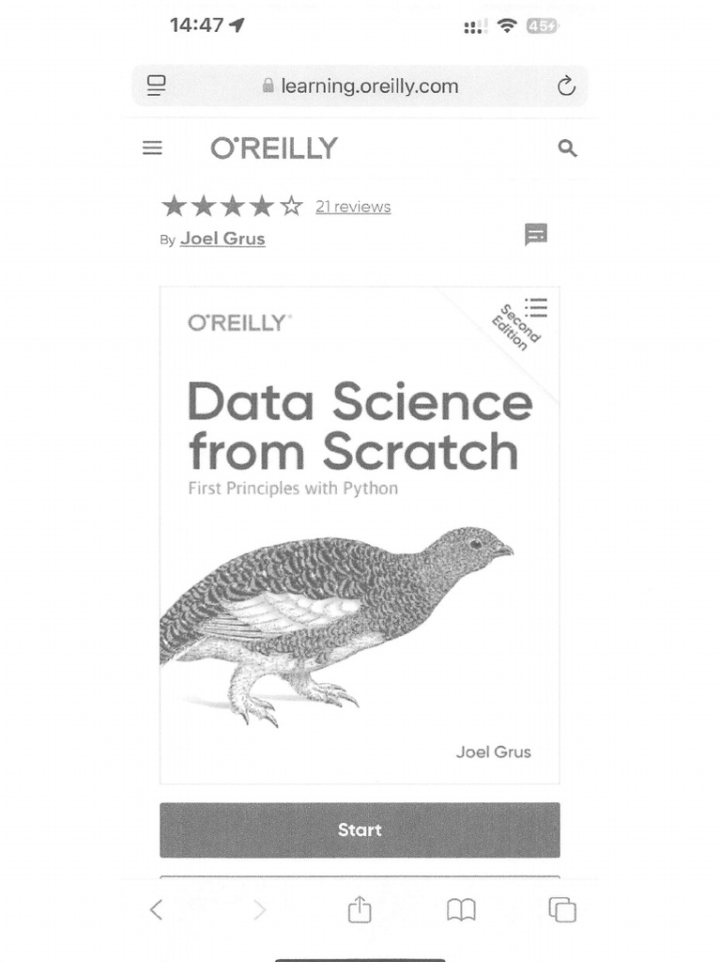721x962 pixels.
Task: Tap the Safari share icon
Action: (x=360, y=909)
